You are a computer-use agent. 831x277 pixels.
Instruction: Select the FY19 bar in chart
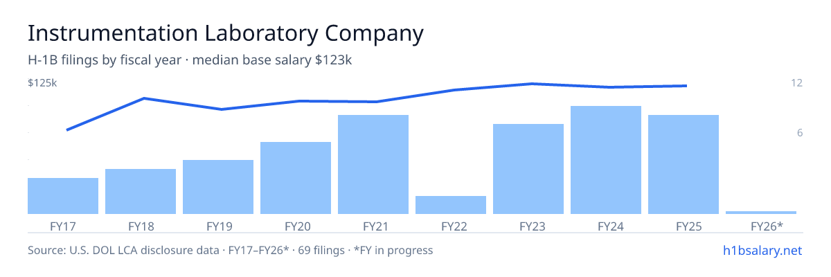click(x=218, y=187)
